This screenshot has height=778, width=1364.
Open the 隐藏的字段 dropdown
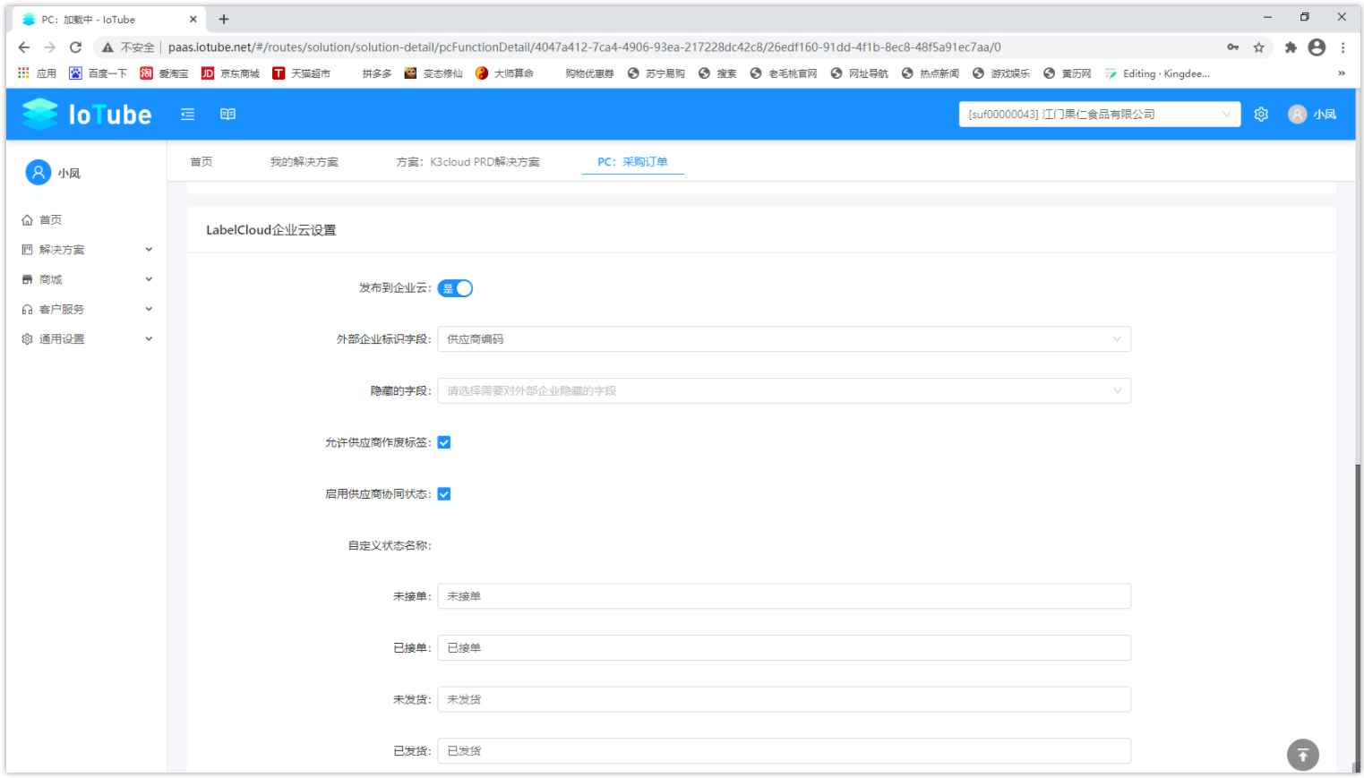[x=784, y=391]
